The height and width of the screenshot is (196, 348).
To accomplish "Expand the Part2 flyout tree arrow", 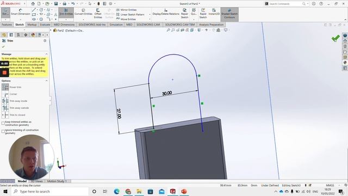I will pyautogui.click(x=51, y=30).
